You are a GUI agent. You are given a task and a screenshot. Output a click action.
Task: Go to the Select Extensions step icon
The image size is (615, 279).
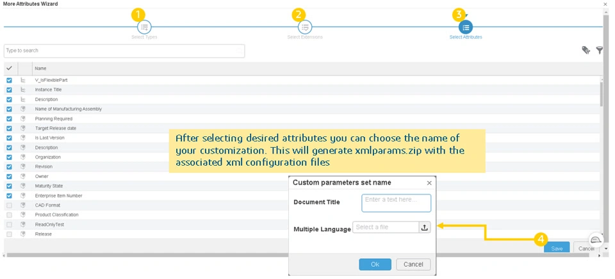click(305, 27)
